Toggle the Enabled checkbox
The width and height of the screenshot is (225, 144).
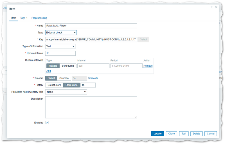click(x=47, y=123)
